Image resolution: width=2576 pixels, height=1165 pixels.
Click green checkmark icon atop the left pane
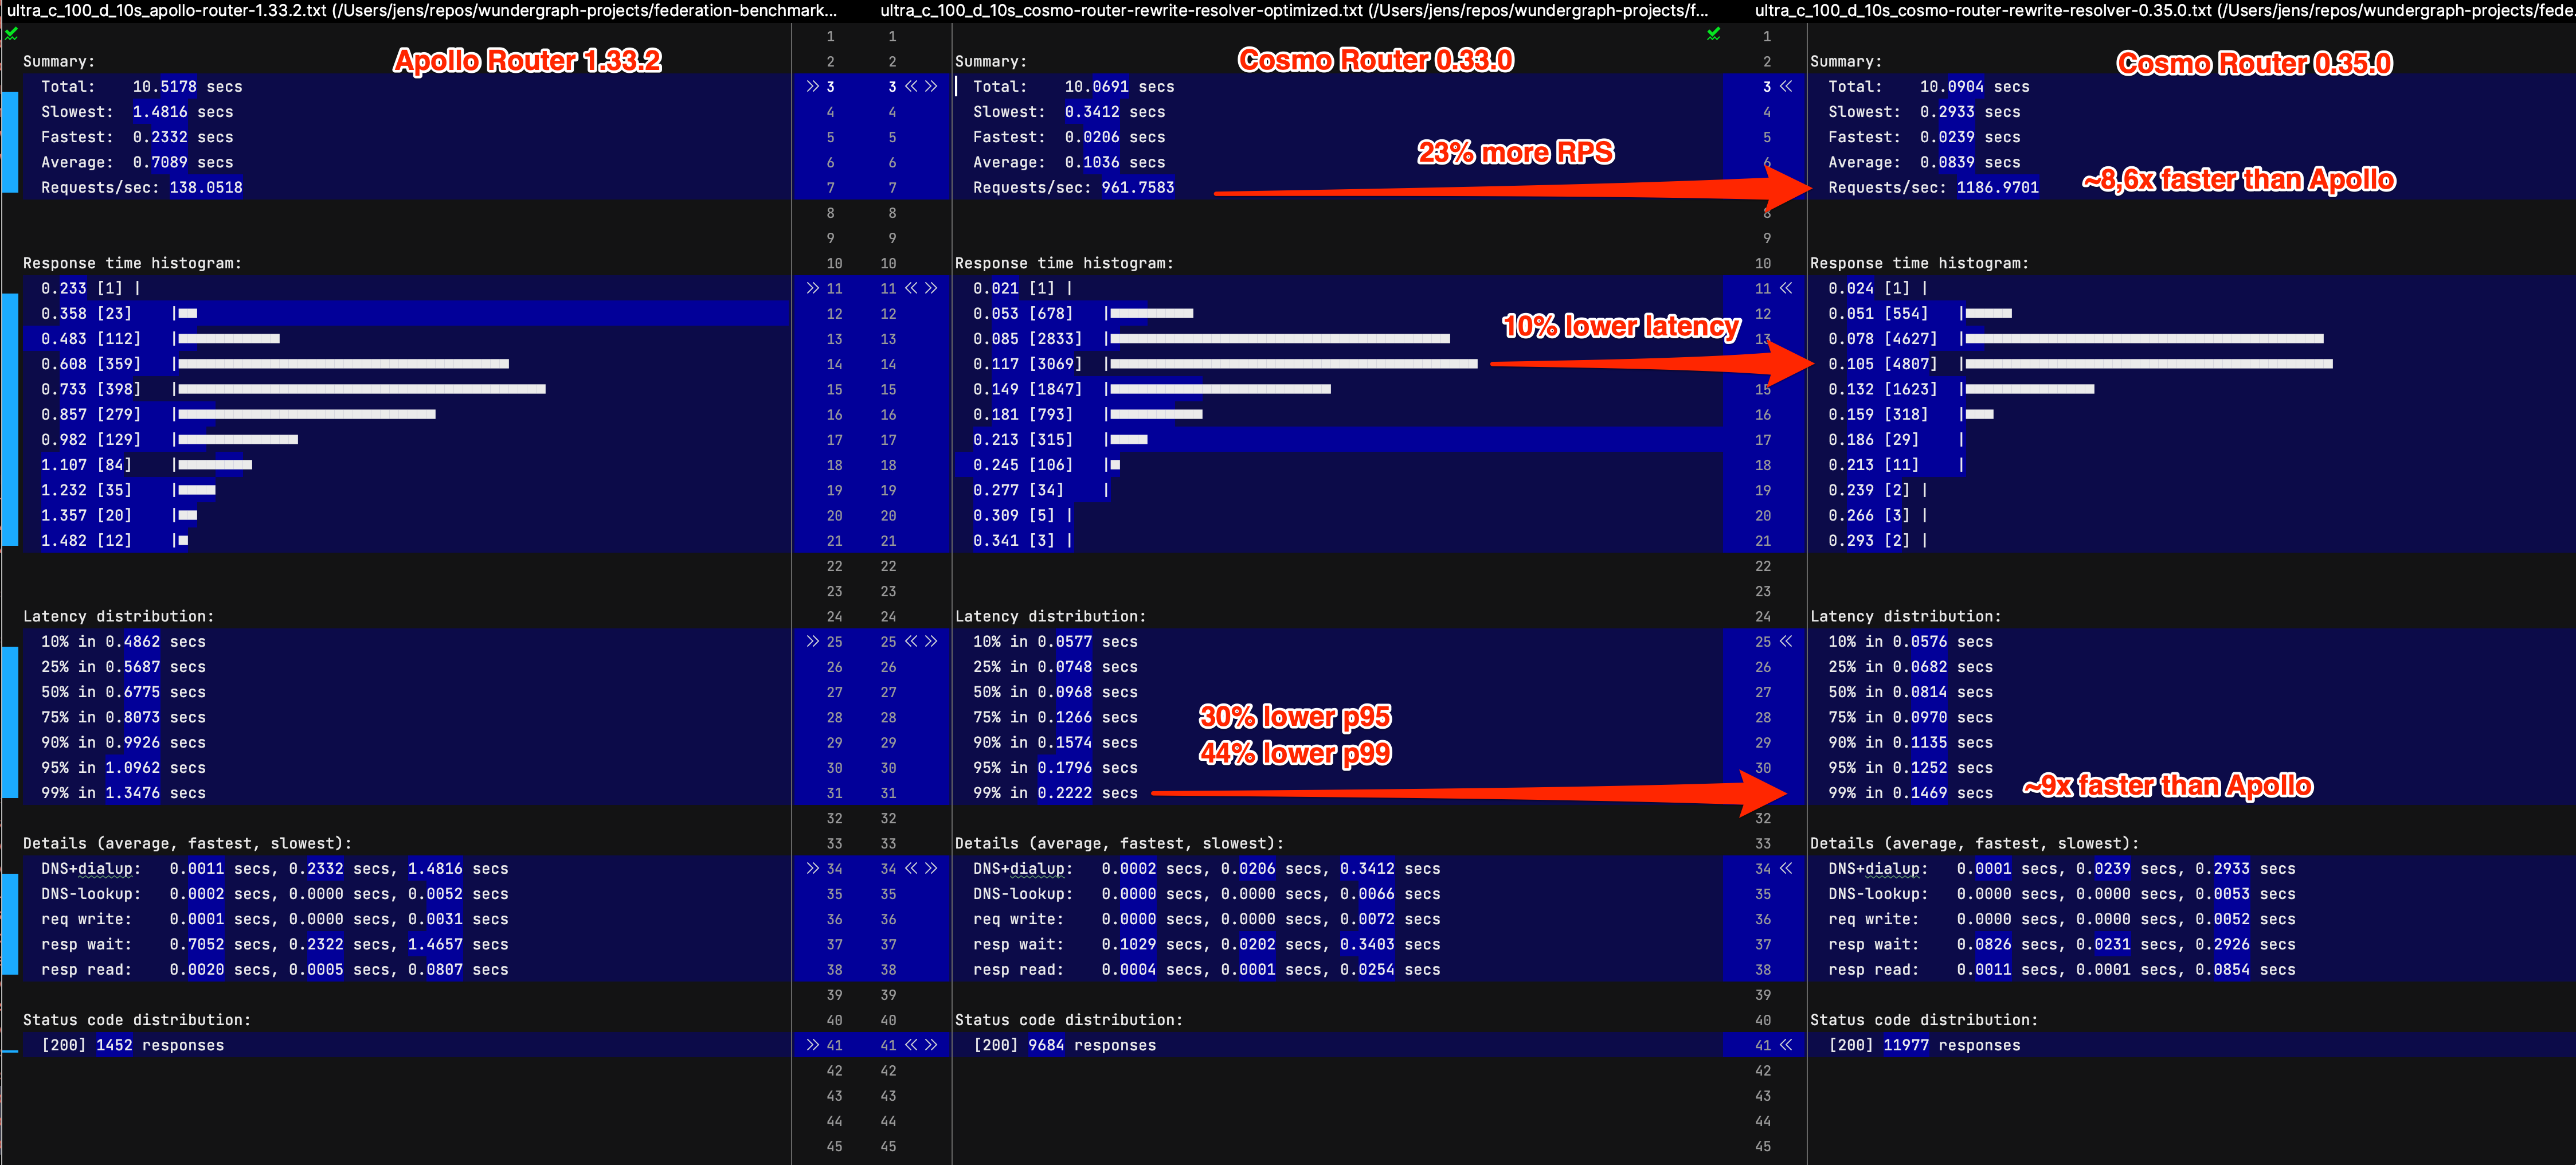11,34
